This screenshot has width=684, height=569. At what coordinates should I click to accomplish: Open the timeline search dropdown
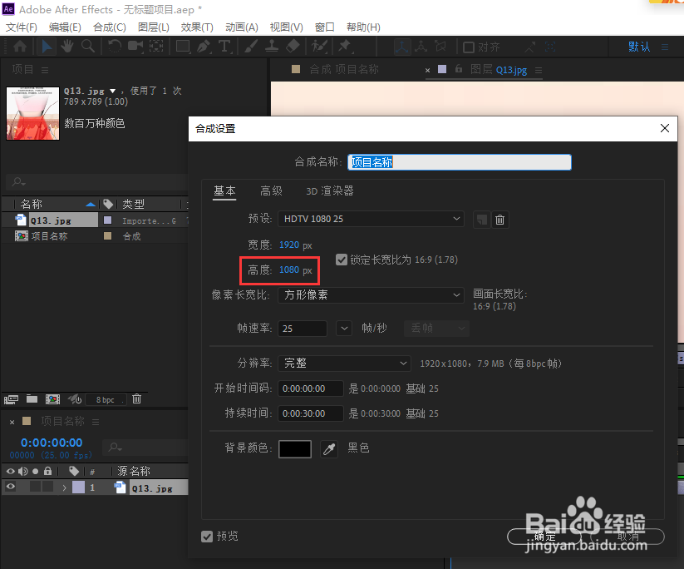tap(116, 448)
